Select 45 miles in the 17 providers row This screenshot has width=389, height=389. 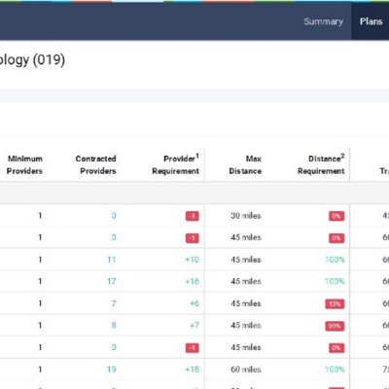click(246, 281)
